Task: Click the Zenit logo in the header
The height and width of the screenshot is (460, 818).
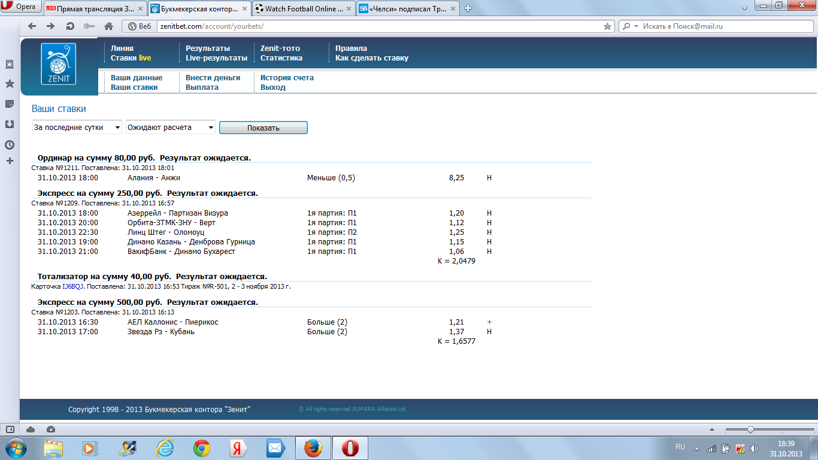Action: coord(59,64)
